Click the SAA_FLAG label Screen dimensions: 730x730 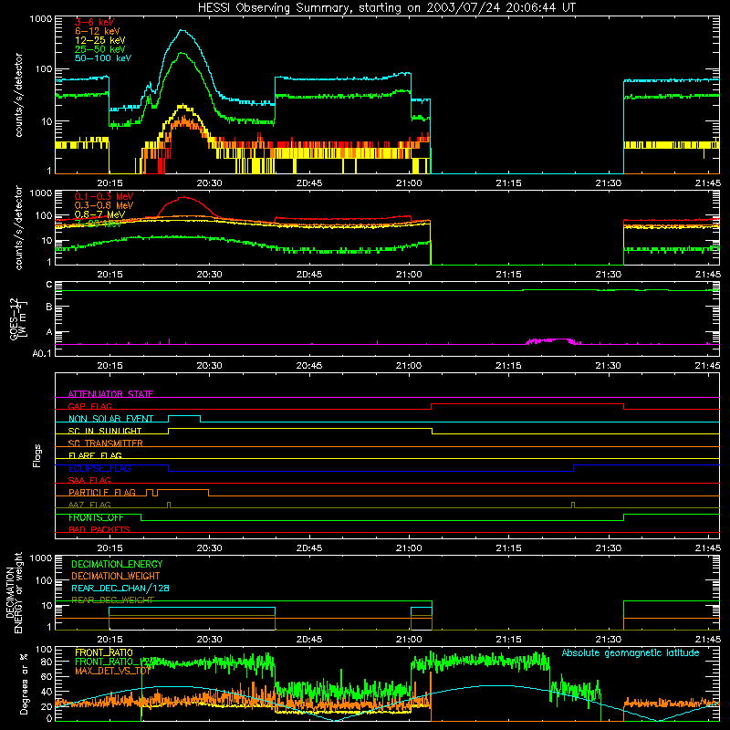tap(89, 480)
